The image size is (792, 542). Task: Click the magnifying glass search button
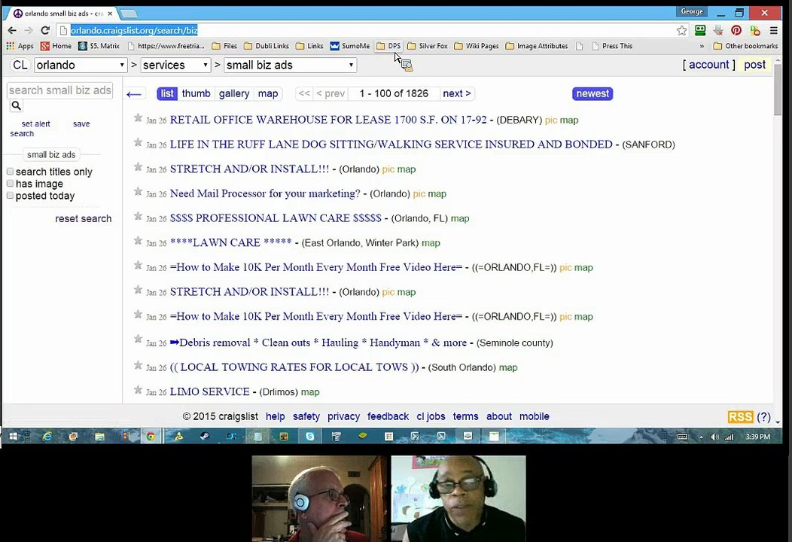(x=16, y=105)
